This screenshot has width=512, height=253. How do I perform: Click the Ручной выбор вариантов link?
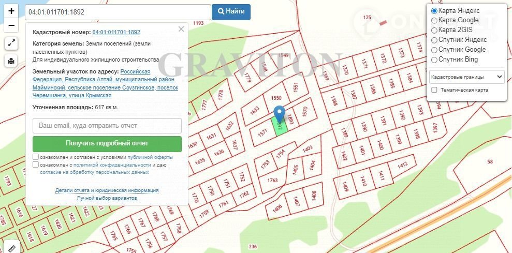107,198
